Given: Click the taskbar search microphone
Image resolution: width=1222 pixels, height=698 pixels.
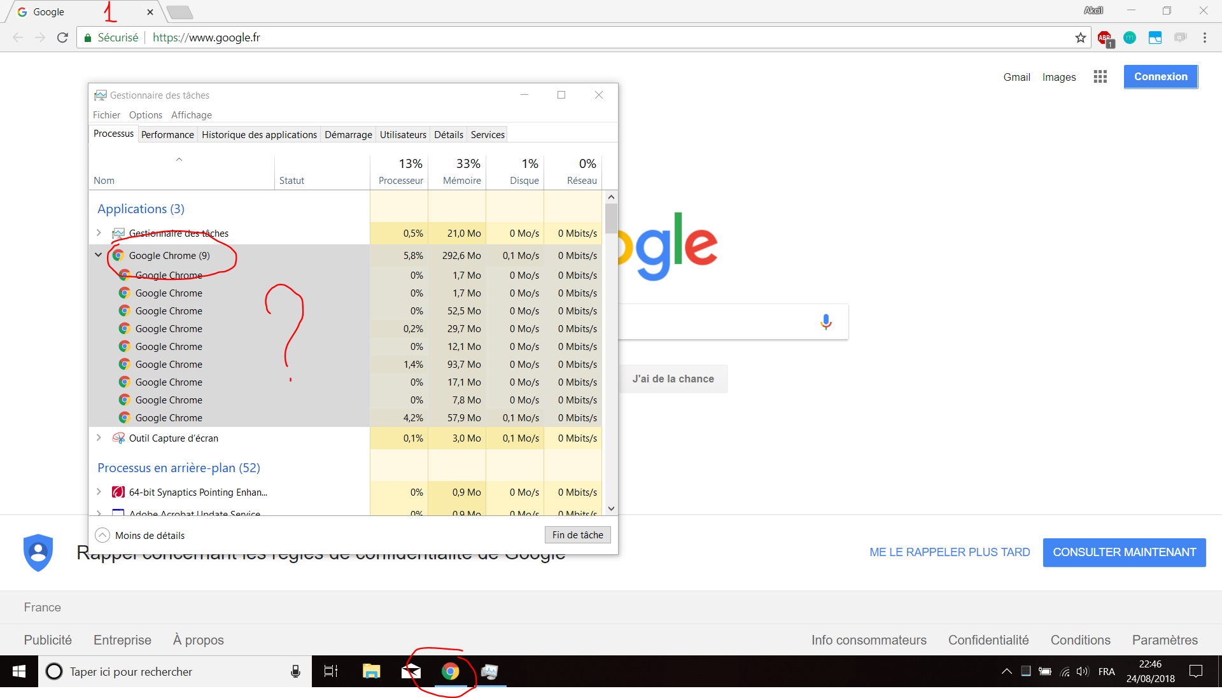Looking at the screenshot, I should click(x=295, y=671).
